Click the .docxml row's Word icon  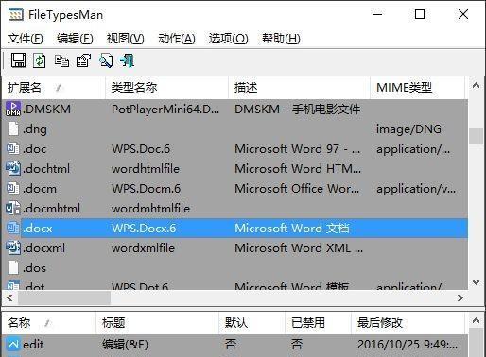[x=13, y=247]
